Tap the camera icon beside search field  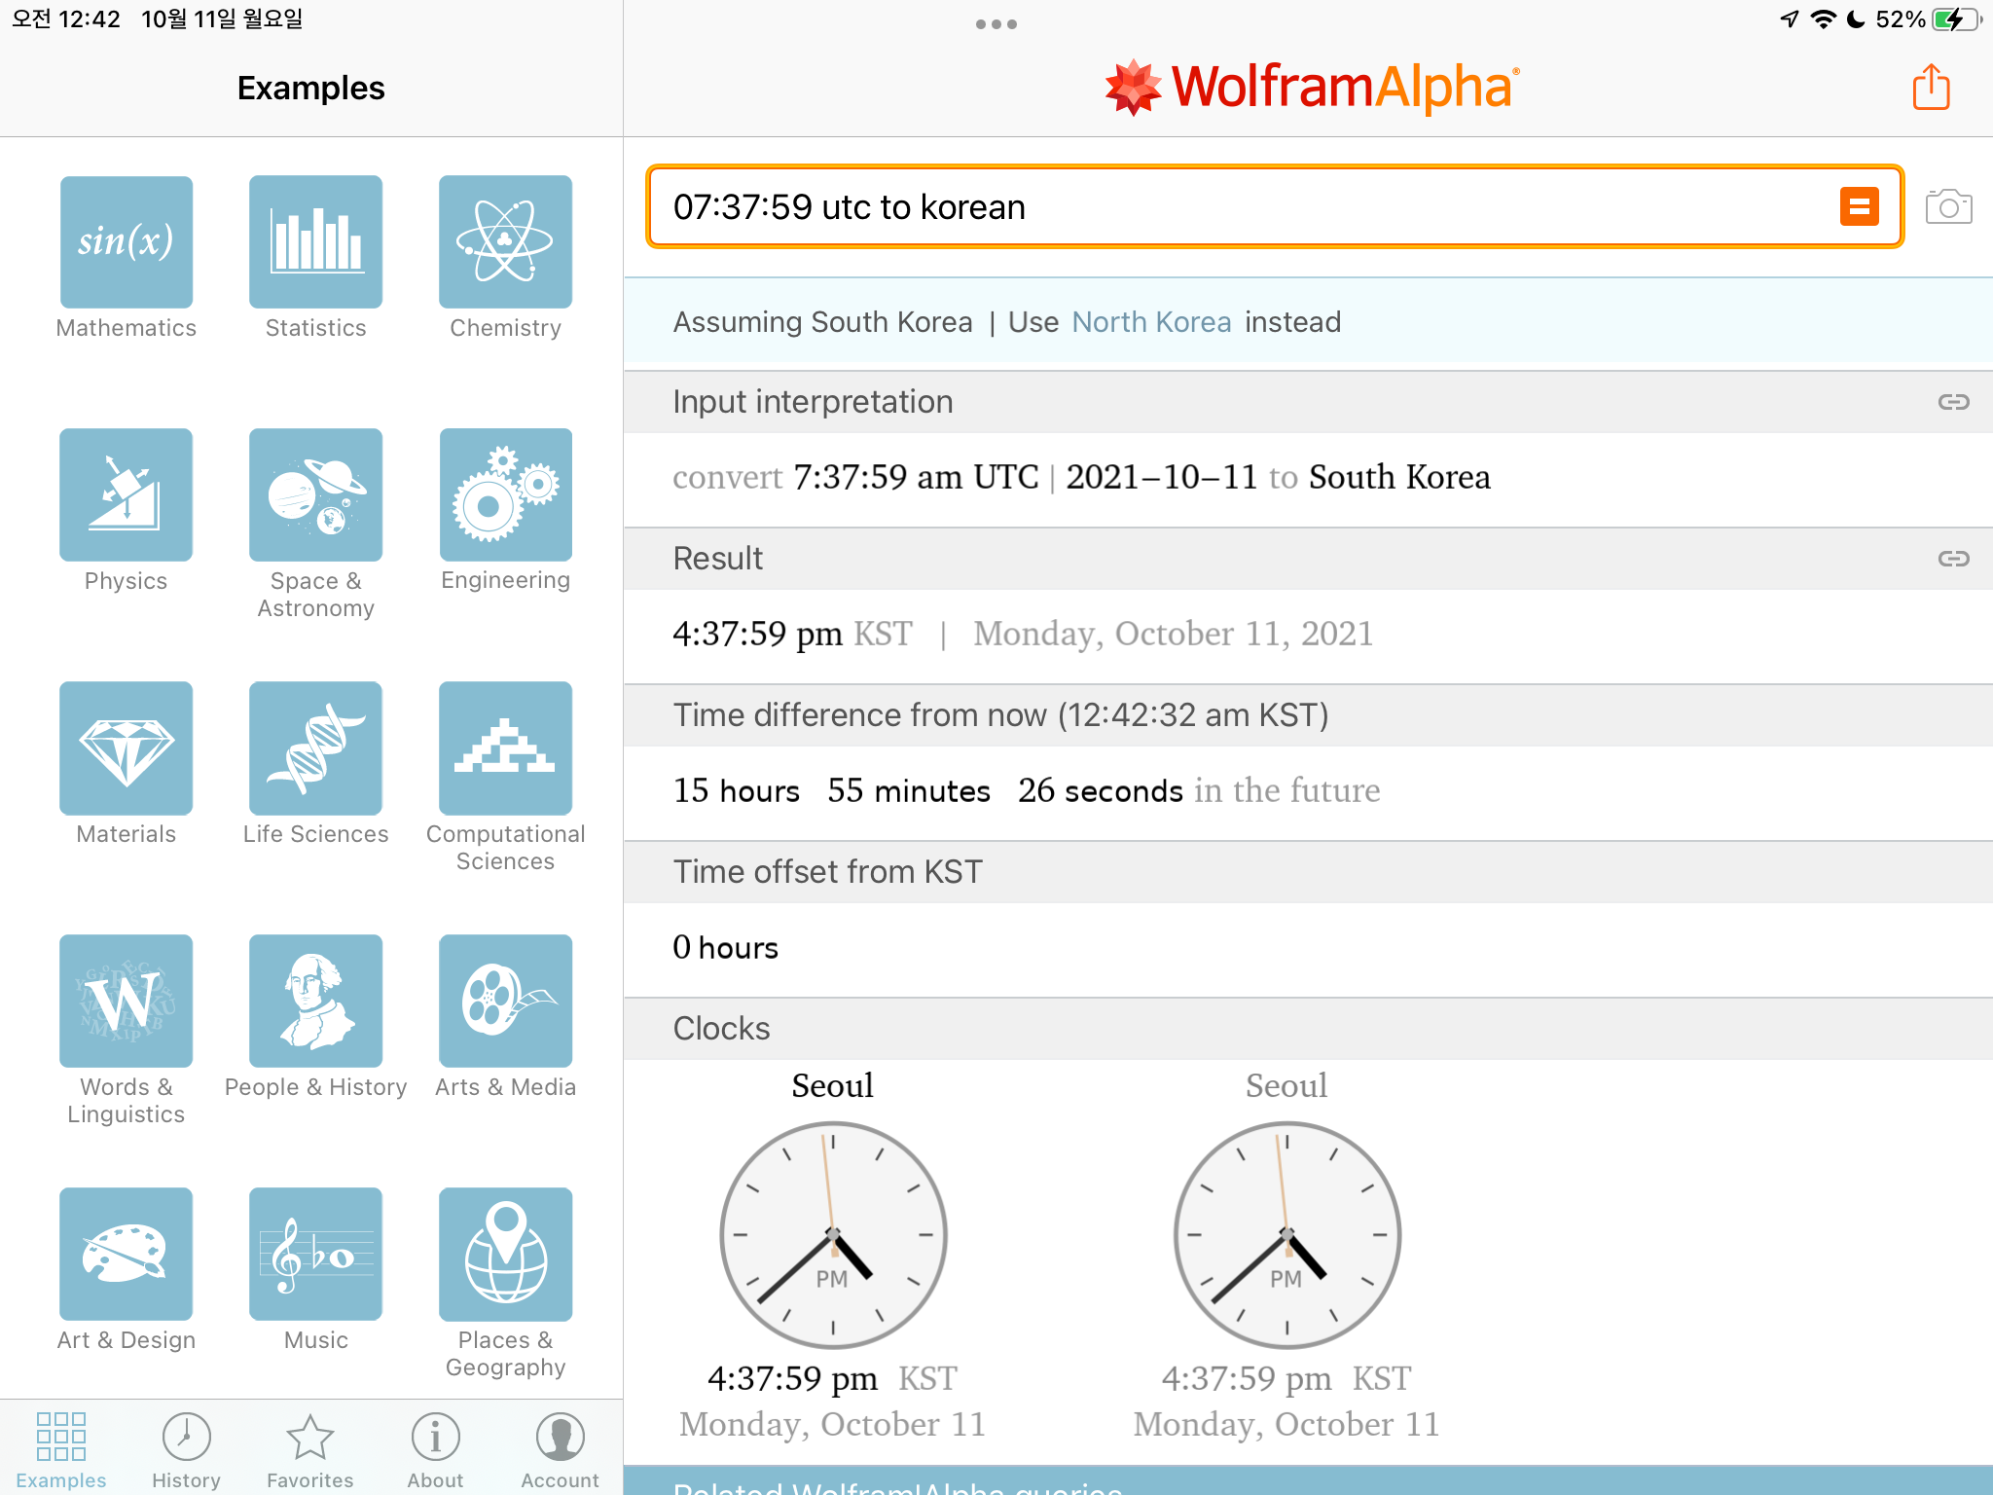[1948, 207]
